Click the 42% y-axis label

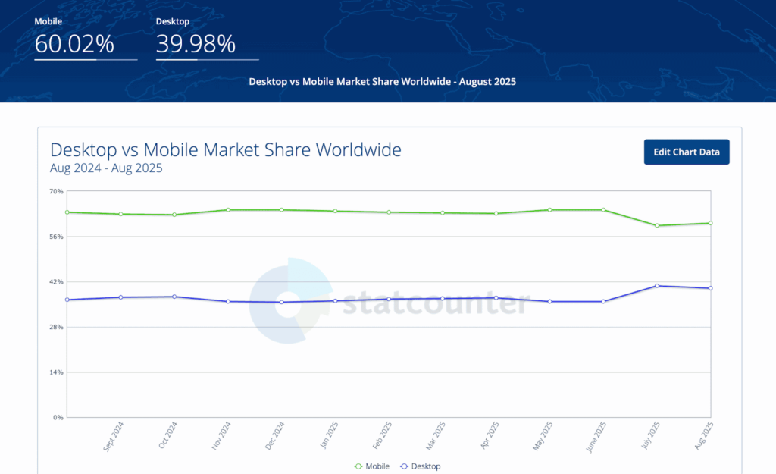point(56,282)
